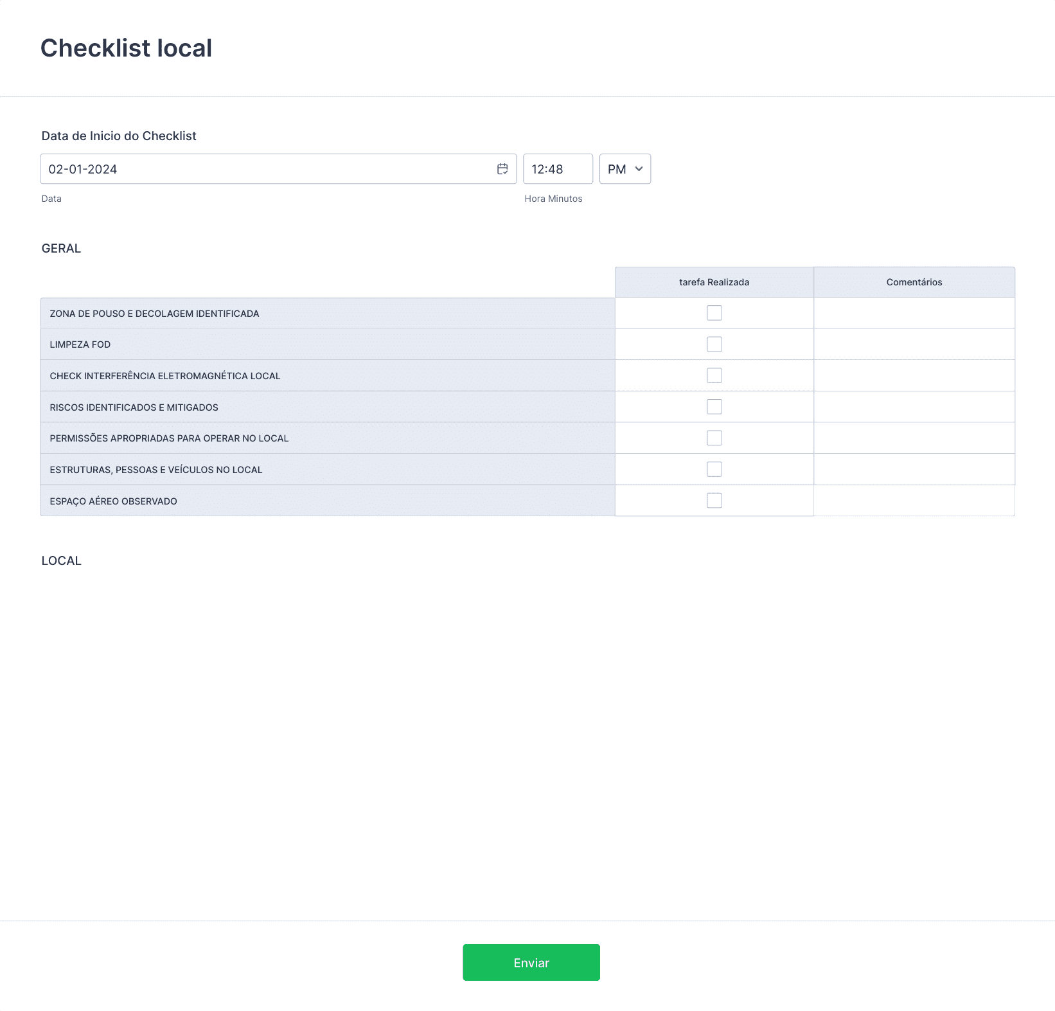Enable CHECK INTERFERÊNCIA ELETROMAGNÉTICA LOCAL checkbox
Screen dimensions: 1055x1011
(x=714, y=375)
